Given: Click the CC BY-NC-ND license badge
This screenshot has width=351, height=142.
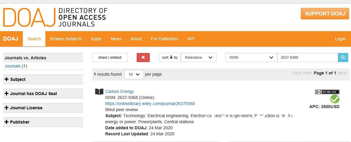Looking at the screenshot, I should 327,92.
